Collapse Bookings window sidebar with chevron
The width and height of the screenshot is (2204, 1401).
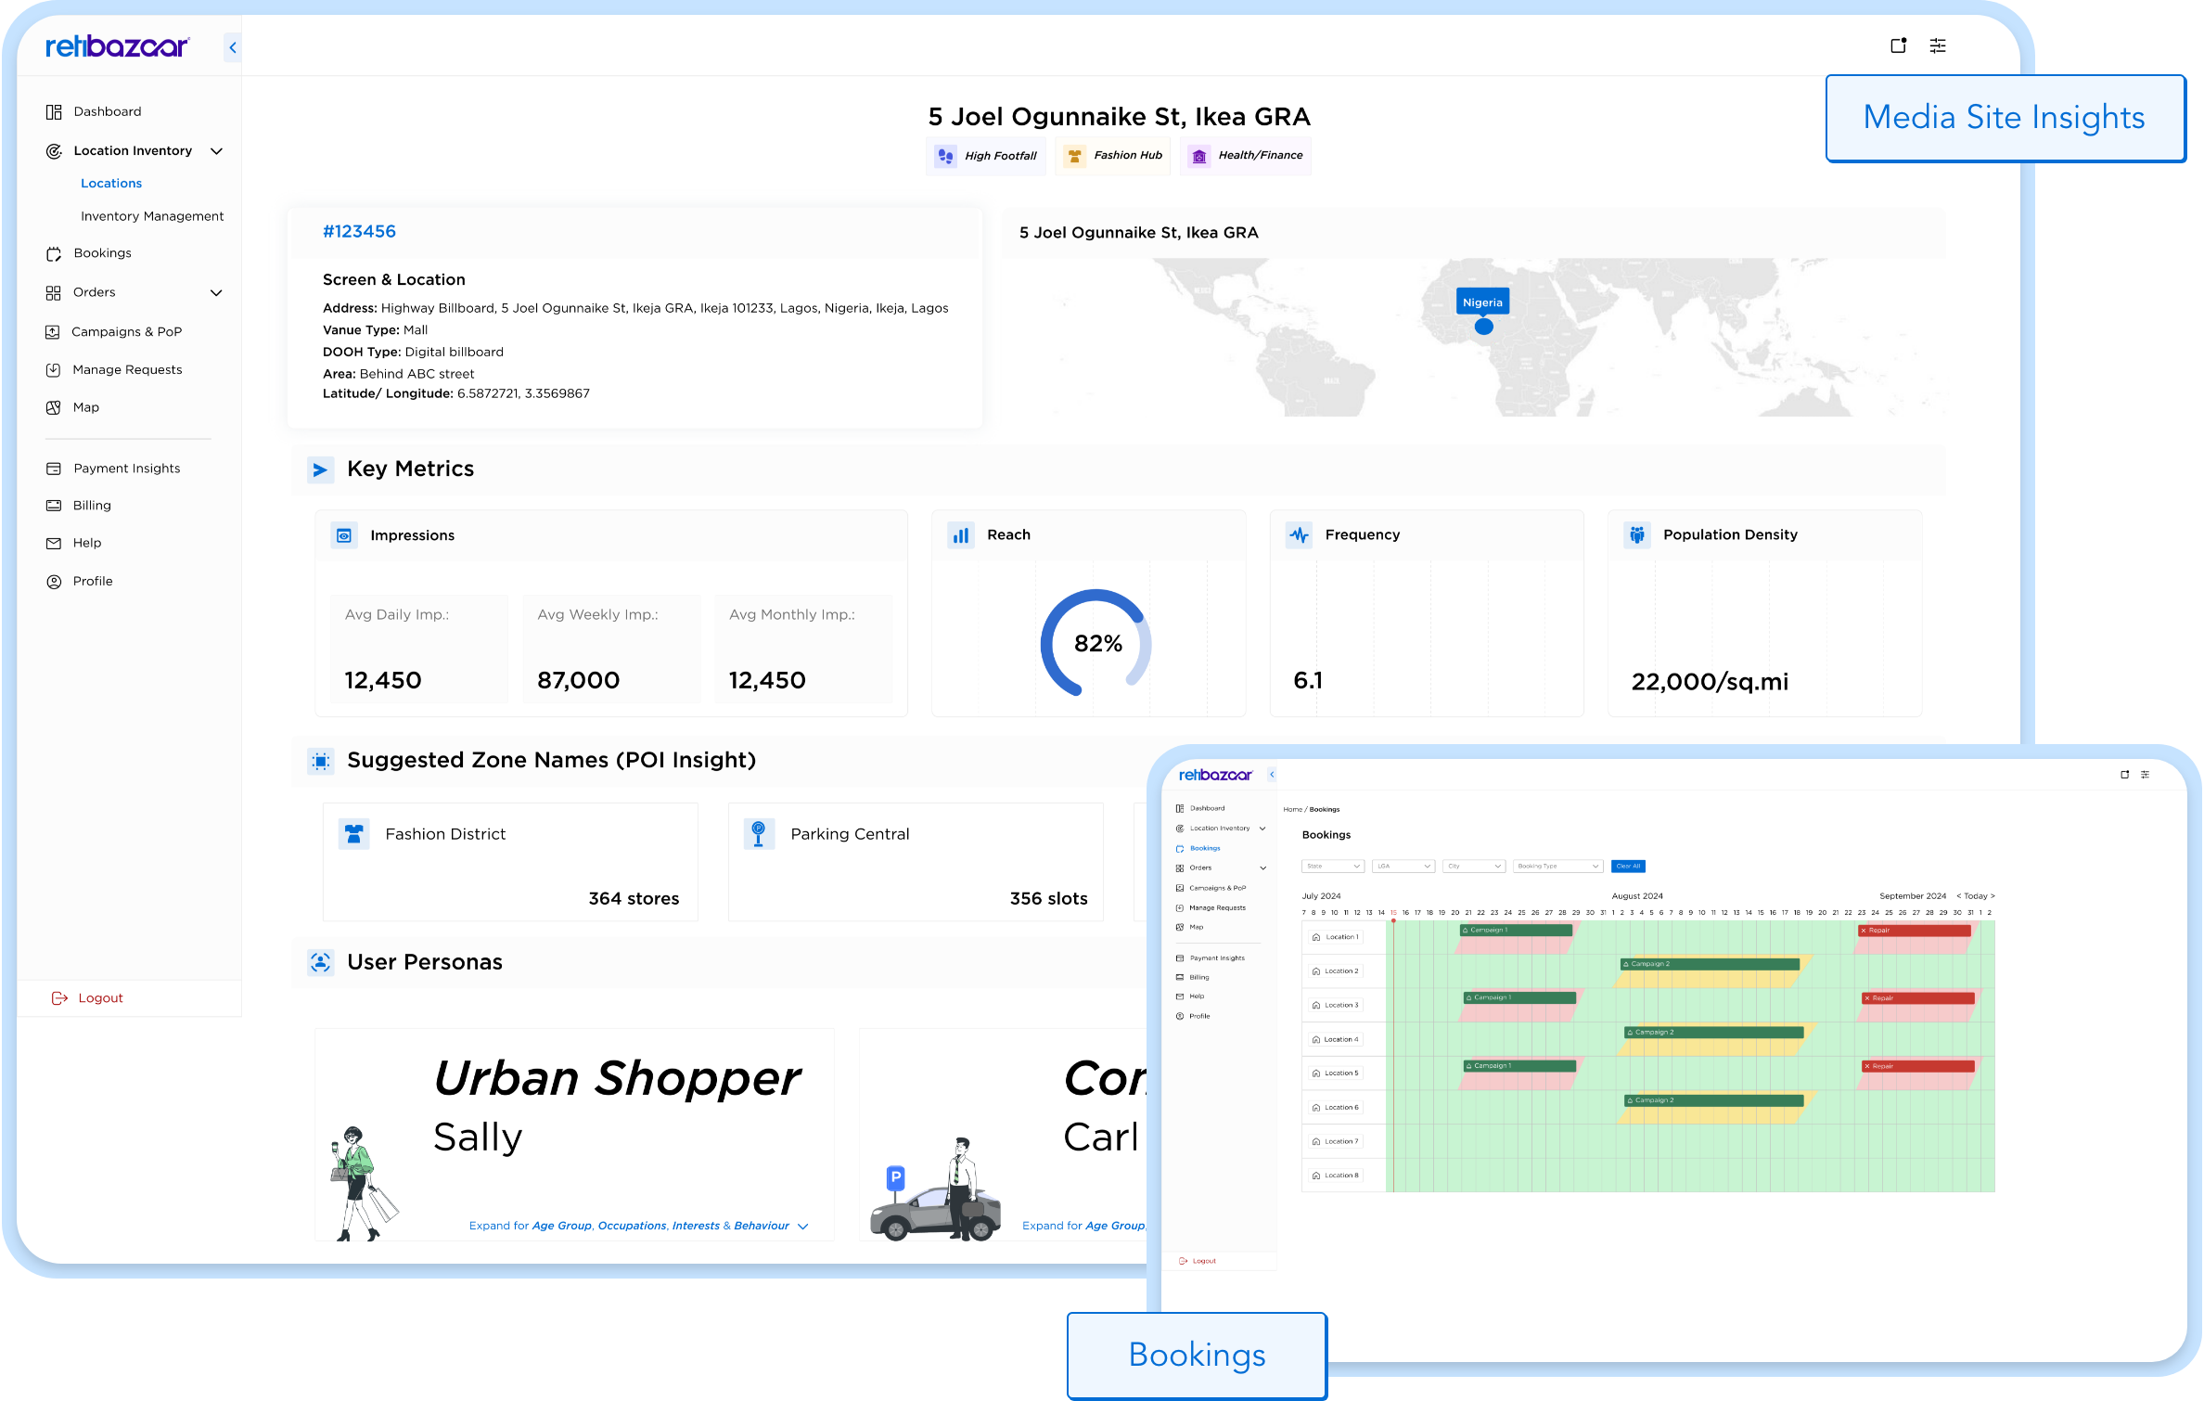point(1272,776)
